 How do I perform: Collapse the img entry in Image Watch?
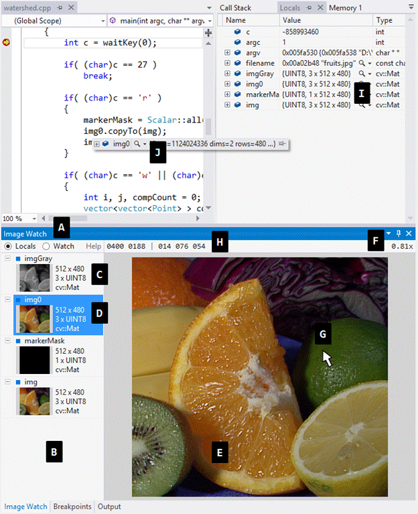pyautogui.click(x=7, y=381)
